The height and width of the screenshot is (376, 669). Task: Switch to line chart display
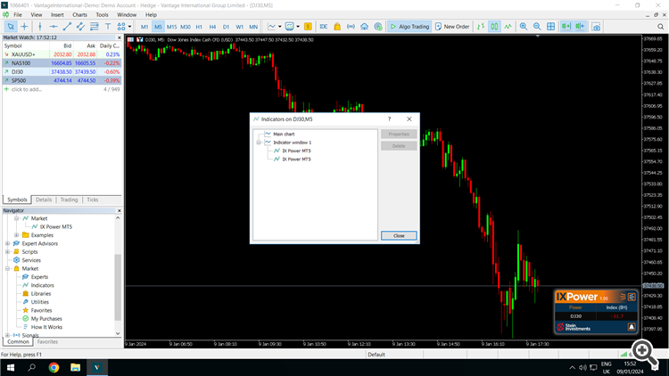click(x=508, y=27)
